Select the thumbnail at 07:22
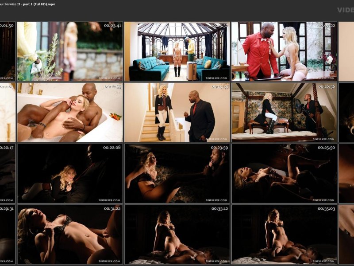The height and width of the screenshot is (266, 354). (284, 51)
